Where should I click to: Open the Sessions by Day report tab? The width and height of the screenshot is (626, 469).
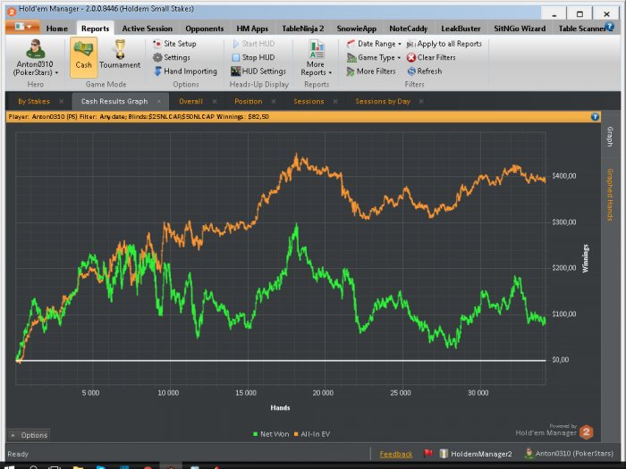click(383, 101)
